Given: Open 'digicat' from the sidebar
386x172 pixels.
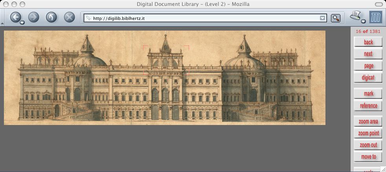Looking at the screenshot, I should [x=368, y=78].
